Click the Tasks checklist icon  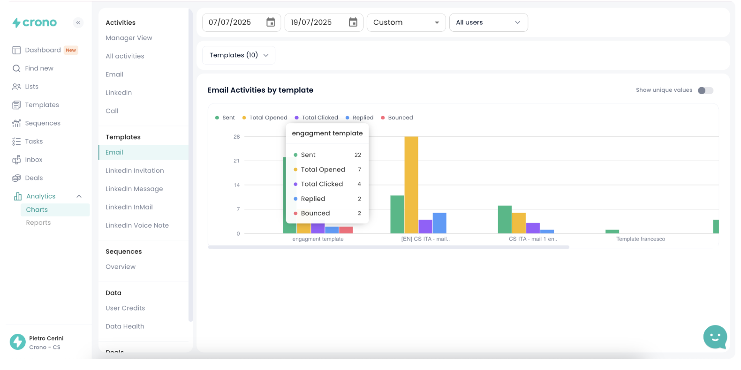click(16, 141)
